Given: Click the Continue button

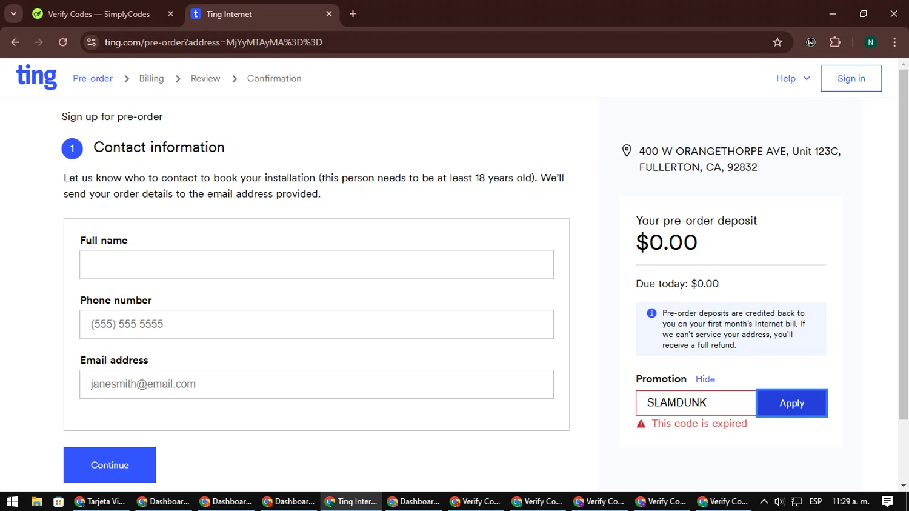Looking at the screenshot, I should coord(110,465).
